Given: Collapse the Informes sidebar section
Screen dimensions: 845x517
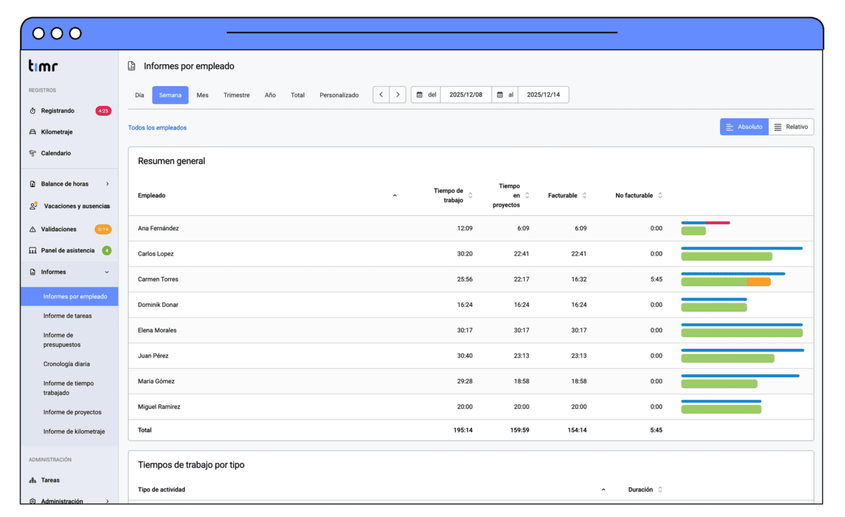Looking at the screenshot, I should (107, 272).
